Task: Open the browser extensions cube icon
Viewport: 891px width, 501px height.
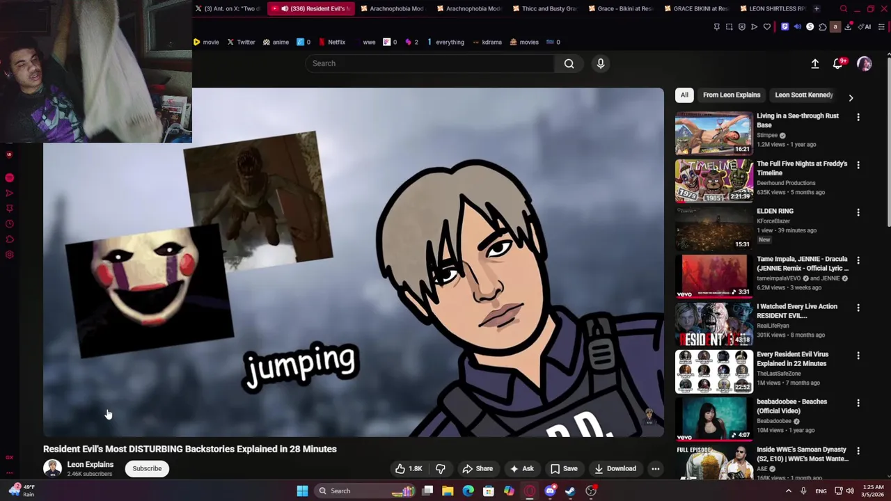Action: coord(822,27)
